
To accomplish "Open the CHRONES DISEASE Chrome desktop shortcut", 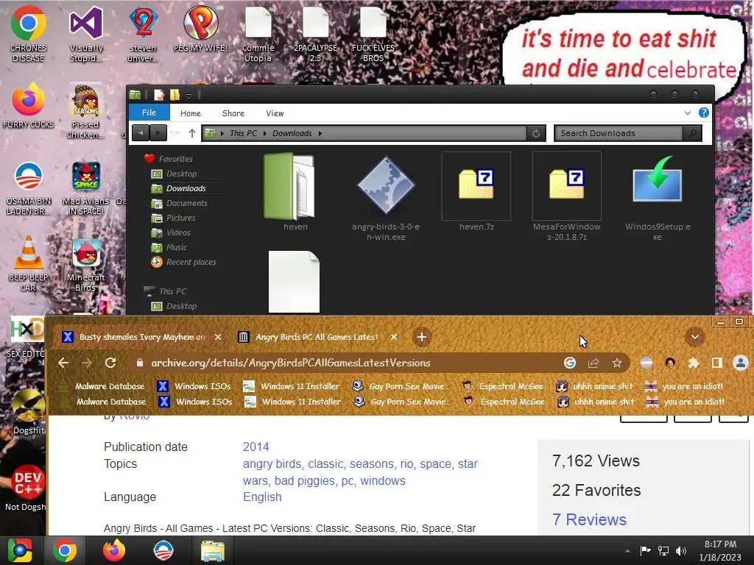I will pyautogui.click(x=29, y=34).
